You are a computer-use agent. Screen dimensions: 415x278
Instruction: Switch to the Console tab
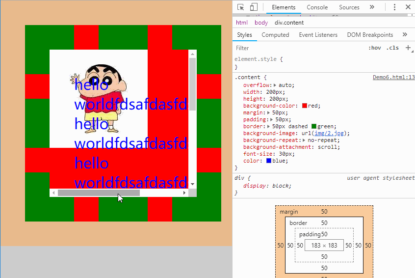pos(317,7)
